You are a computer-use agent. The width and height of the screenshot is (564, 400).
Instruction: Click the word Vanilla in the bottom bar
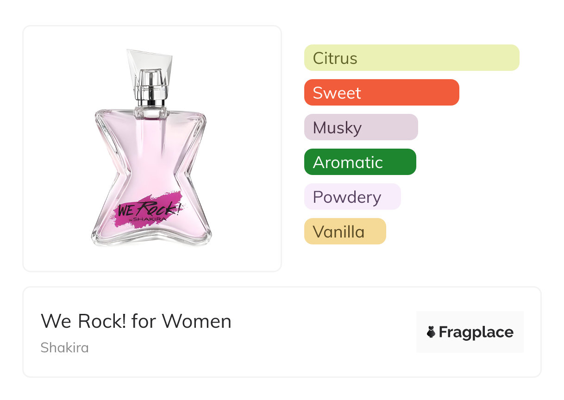338,232
